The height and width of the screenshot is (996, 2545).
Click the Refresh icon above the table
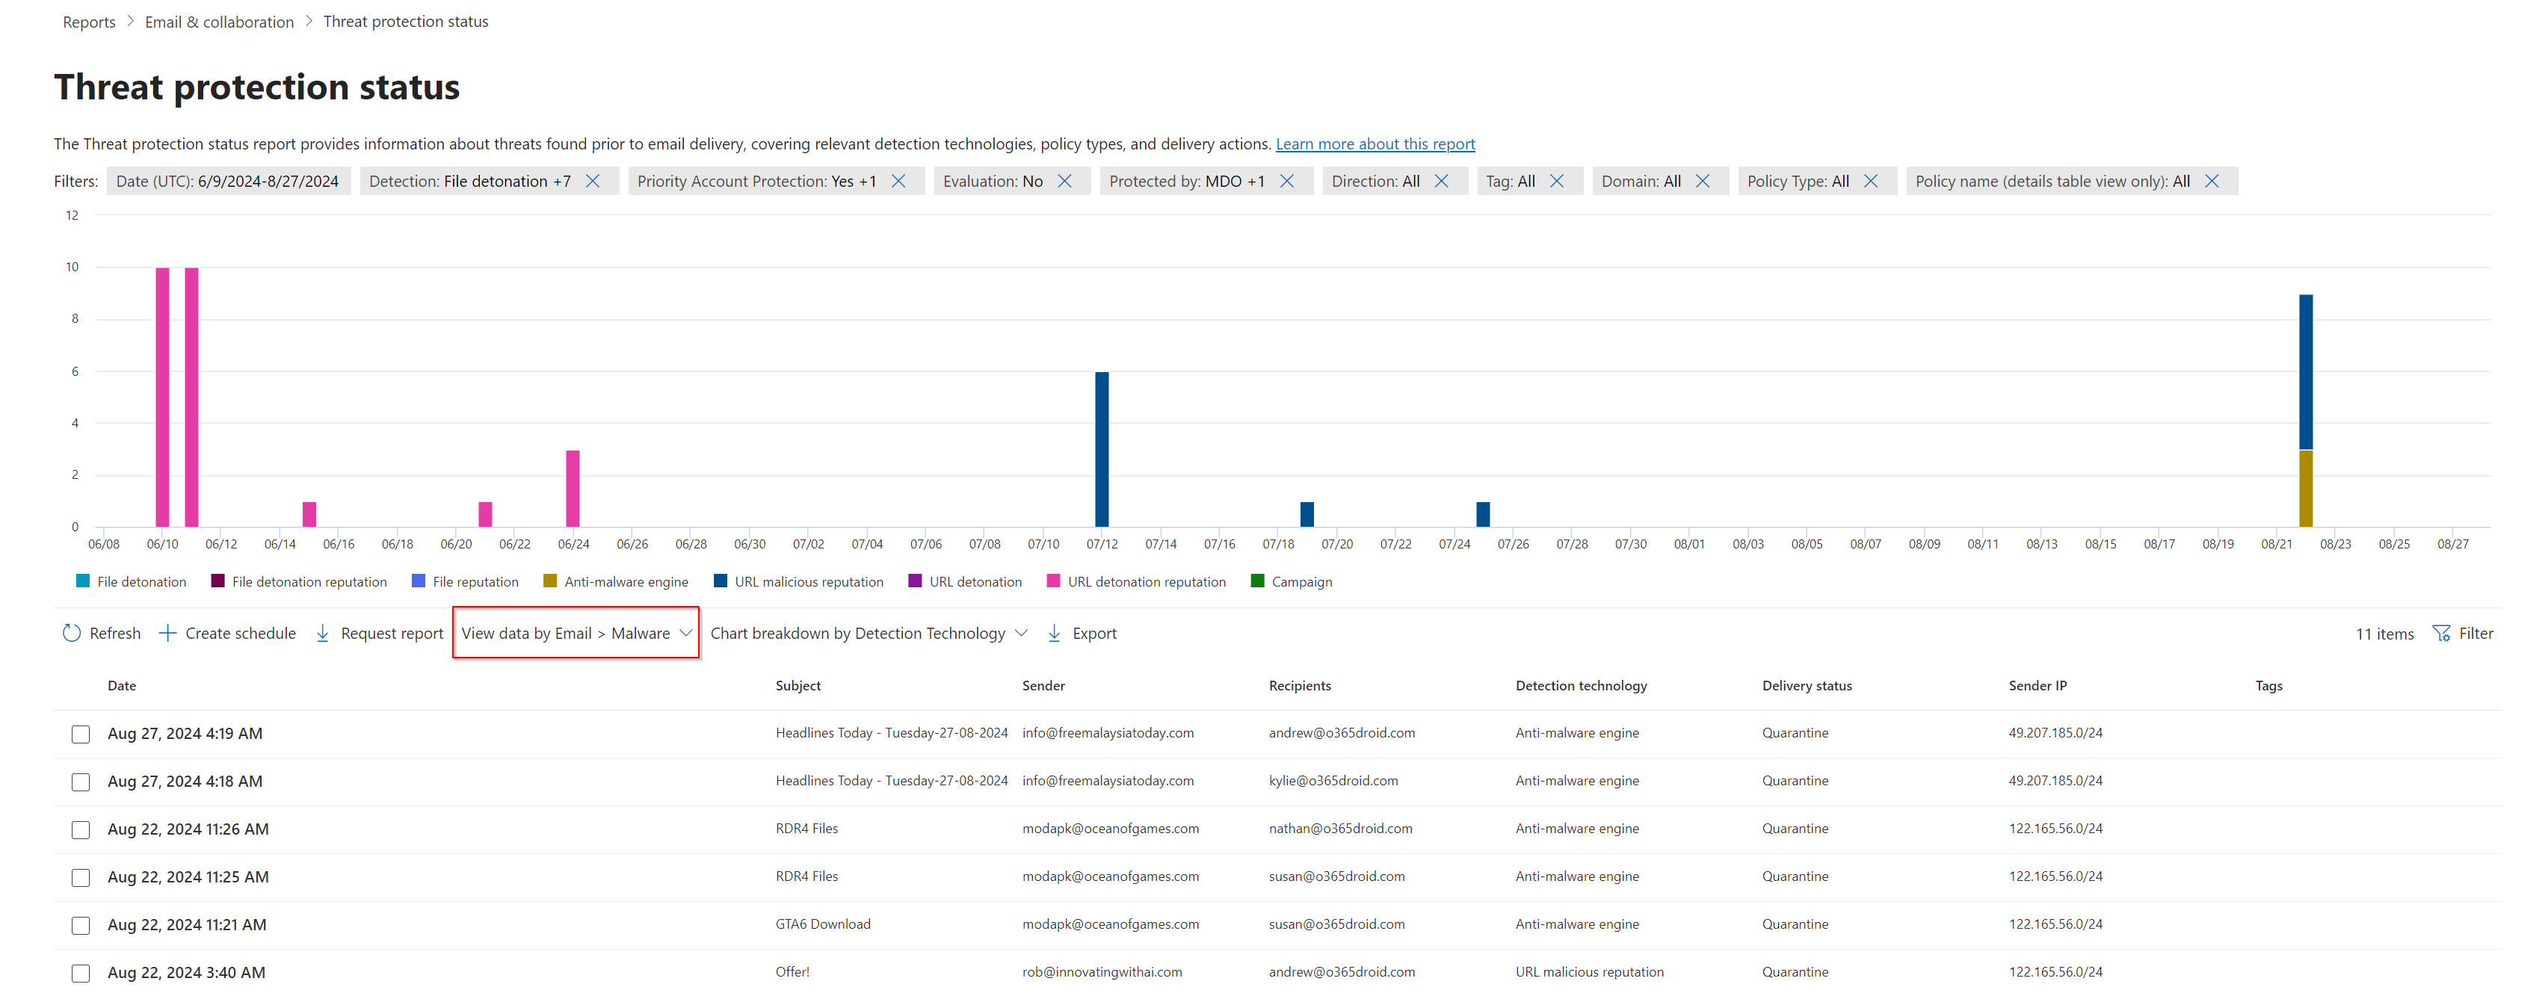pyautogui.click(x=70, y=634)
